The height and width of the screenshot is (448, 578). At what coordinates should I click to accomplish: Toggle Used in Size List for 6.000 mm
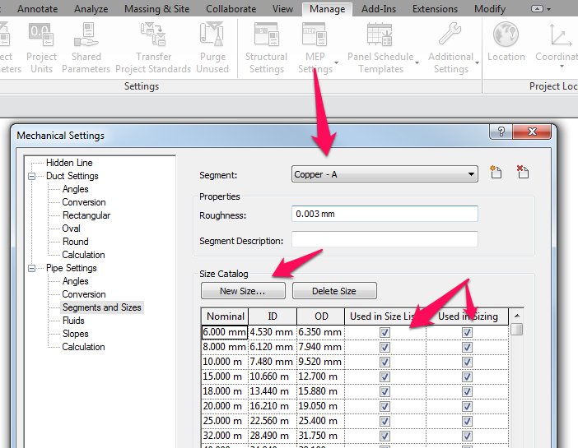[x=385, y=332]
